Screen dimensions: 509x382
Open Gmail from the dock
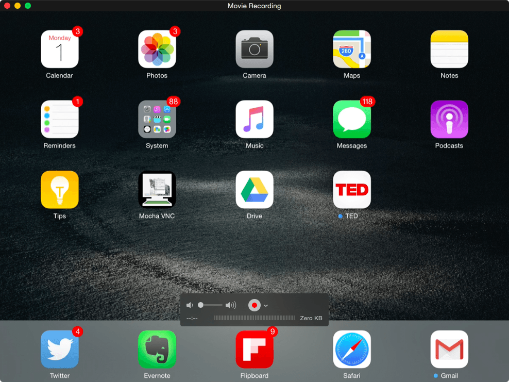tap(449, 349)
